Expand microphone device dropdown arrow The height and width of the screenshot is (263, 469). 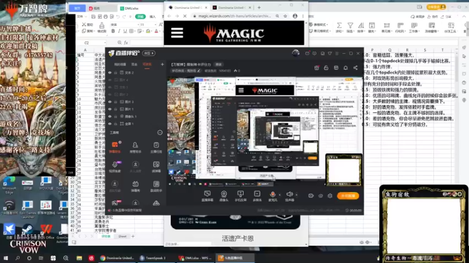pos(280,195)
